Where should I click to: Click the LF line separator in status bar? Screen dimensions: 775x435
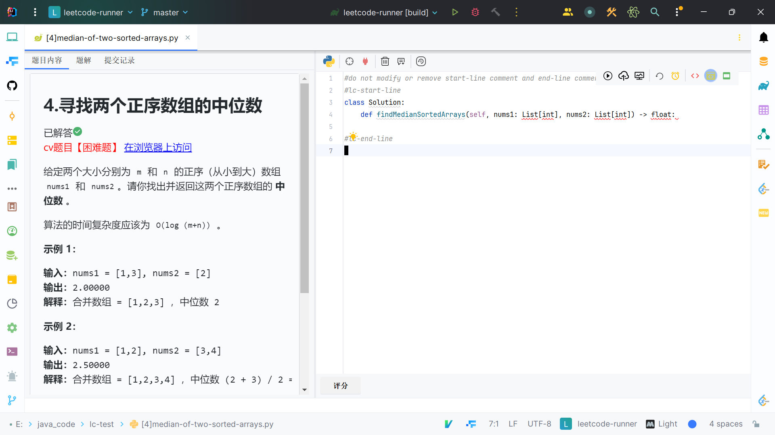click(513, 424)
